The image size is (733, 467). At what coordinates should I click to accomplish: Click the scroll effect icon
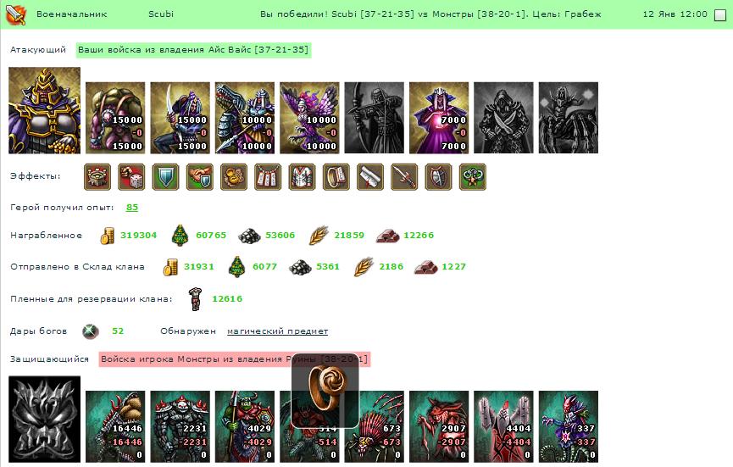point(370,177)
